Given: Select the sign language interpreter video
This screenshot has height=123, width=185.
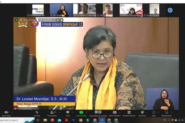Looking at the screenshot, I should (x=162, y=99).
